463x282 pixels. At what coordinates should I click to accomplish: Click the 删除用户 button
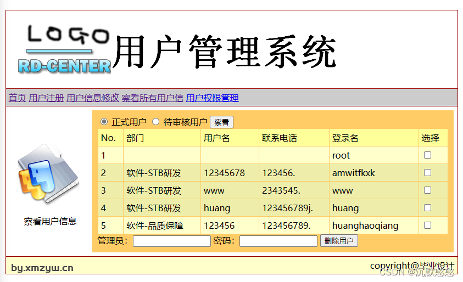pos(339,241)
